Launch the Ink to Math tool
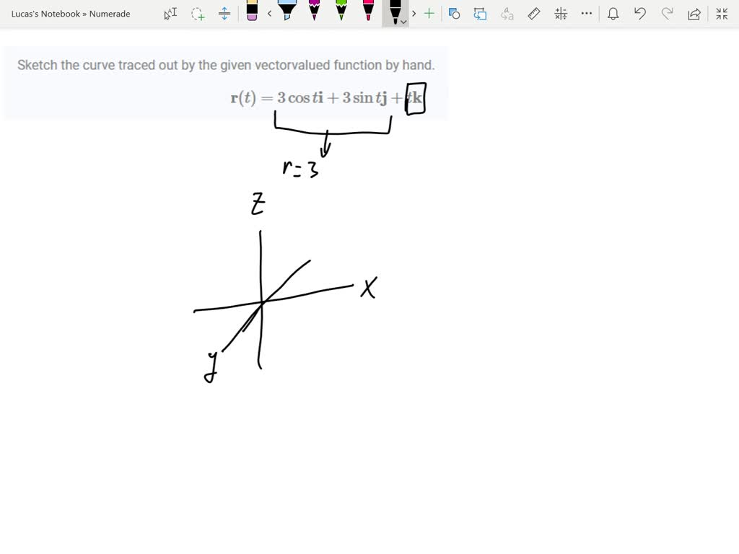 [x=560, y=13]
